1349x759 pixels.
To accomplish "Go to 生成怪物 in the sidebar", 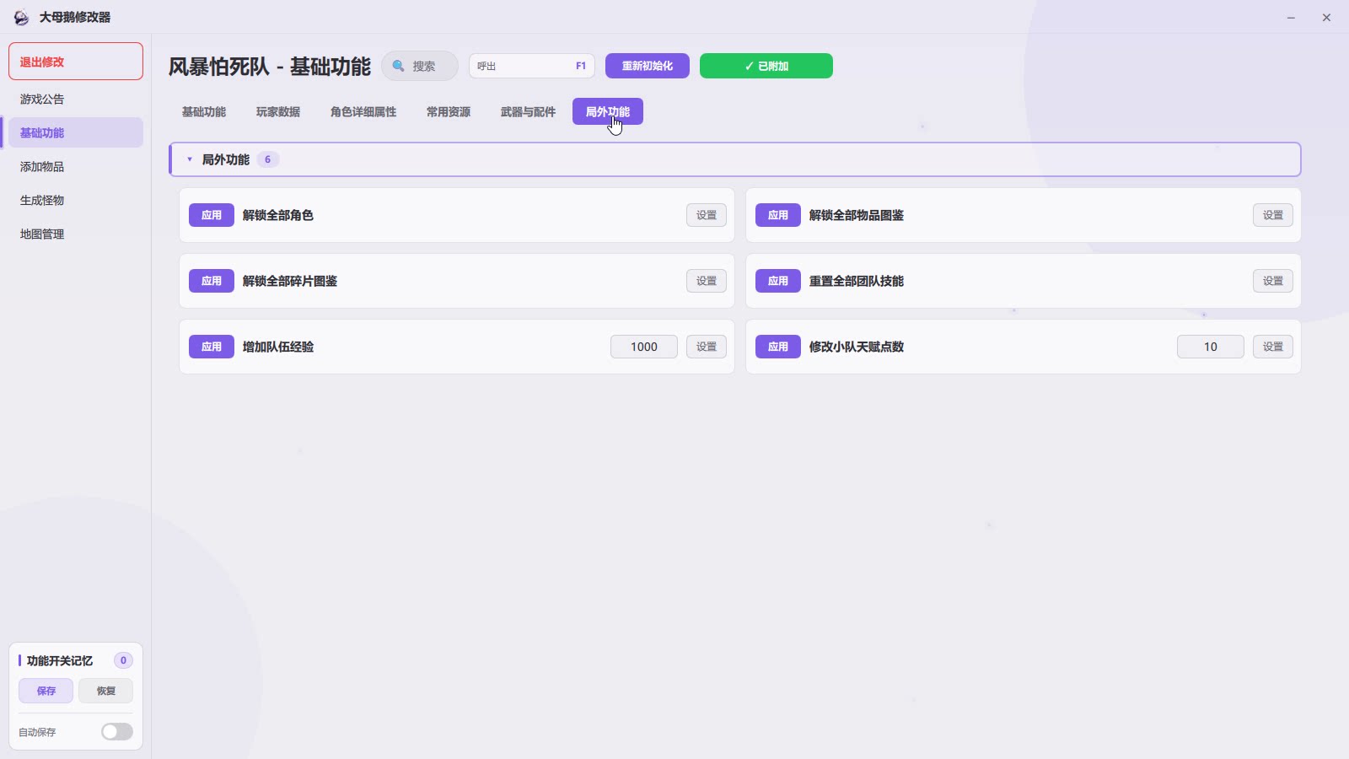I will pyautogui.click(x=76, y=201).
